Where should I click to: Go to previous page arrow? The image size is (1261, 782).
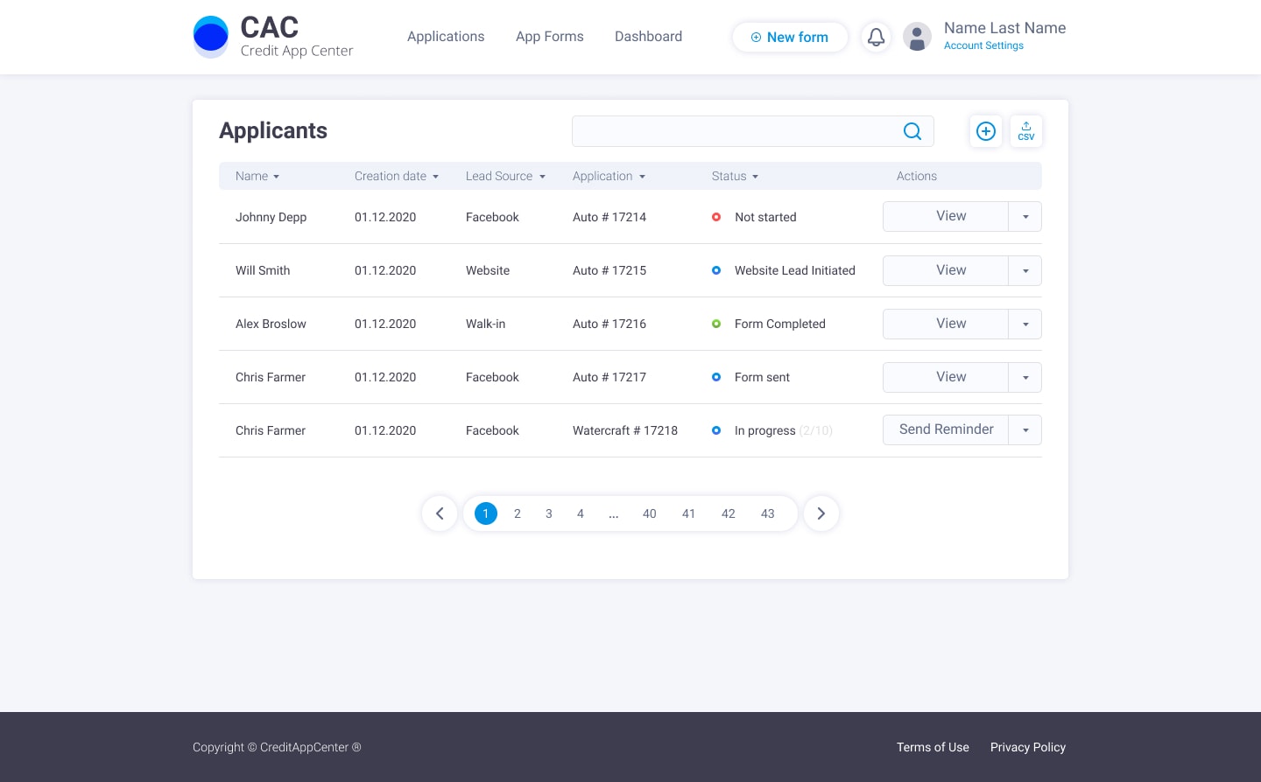point(440,513)
